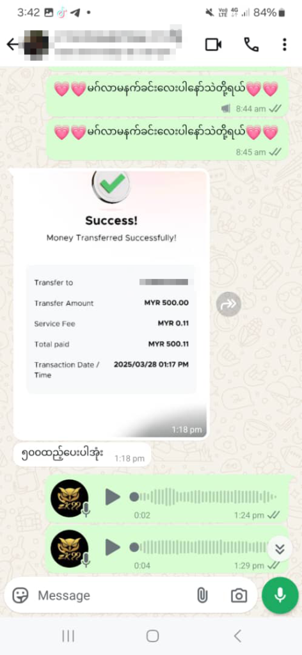Tap the green microphone record button

click(280, 596)
